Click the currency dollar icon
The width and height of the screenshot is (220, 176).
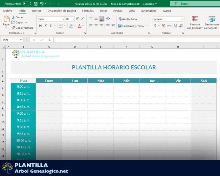155,26
